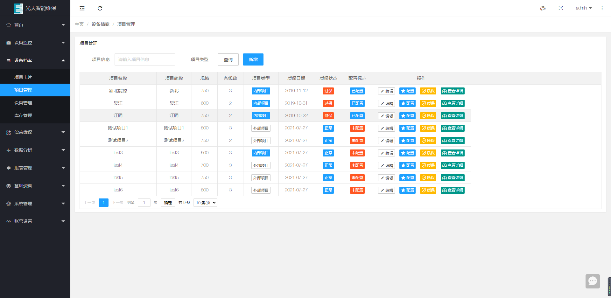Screen dimensions: 611x298
Task: Open the vertical three-dot more menu
Action: point(602,8)
